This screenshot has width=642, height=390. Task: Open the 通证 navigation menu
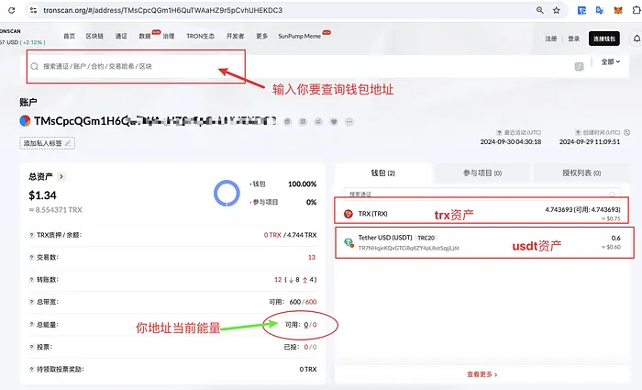121,36
